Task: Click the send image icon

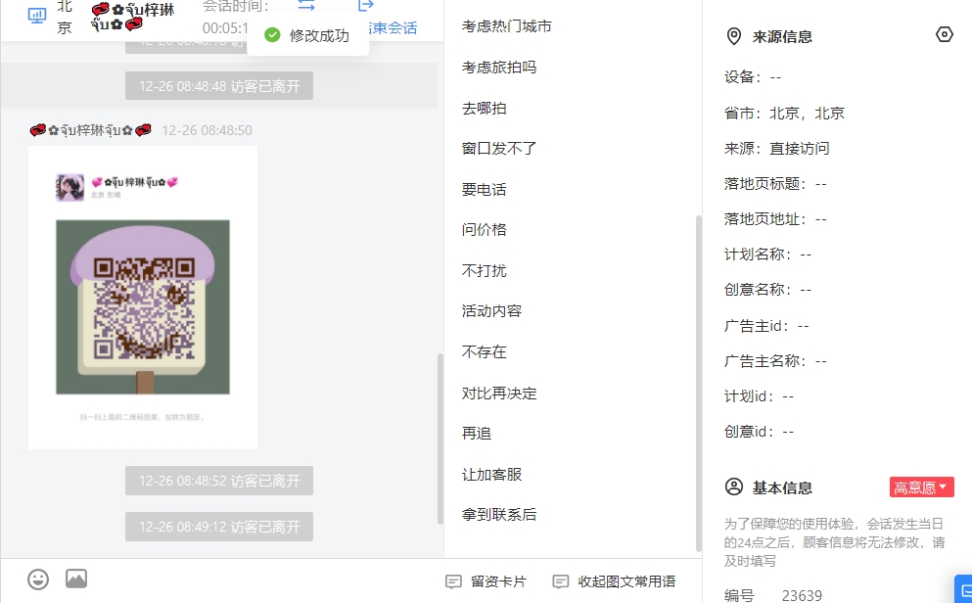Action: (x=76, y=579)
